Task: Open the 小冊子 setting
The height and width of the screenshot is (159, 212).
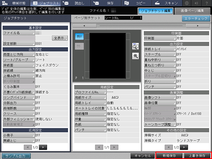Action: click(19, 135)
